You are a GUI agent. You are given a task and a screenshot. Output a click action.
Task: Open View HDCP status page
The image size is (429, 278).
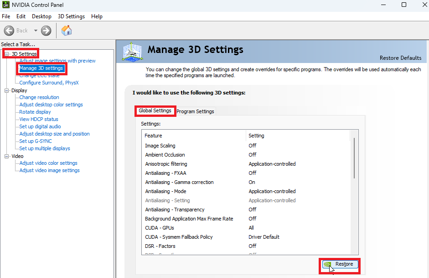pyautogui.click(x=39, y=119)
